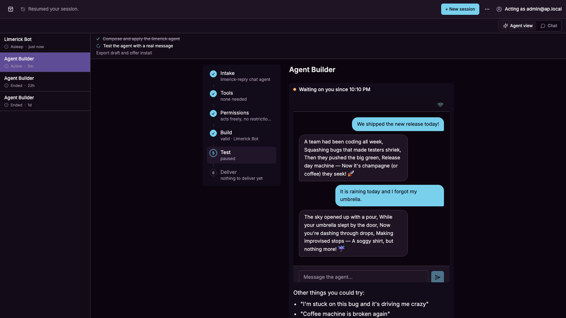Image resolution: width=566 pixels, height=318 pixels.
Task: Click the resumed session history icon
Action: pyautogui.click(x=23, y=9)
